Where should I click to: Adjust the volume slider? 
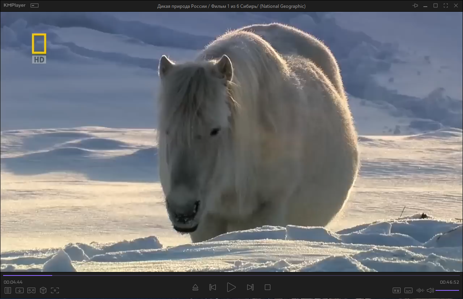[x=447, y=290]
